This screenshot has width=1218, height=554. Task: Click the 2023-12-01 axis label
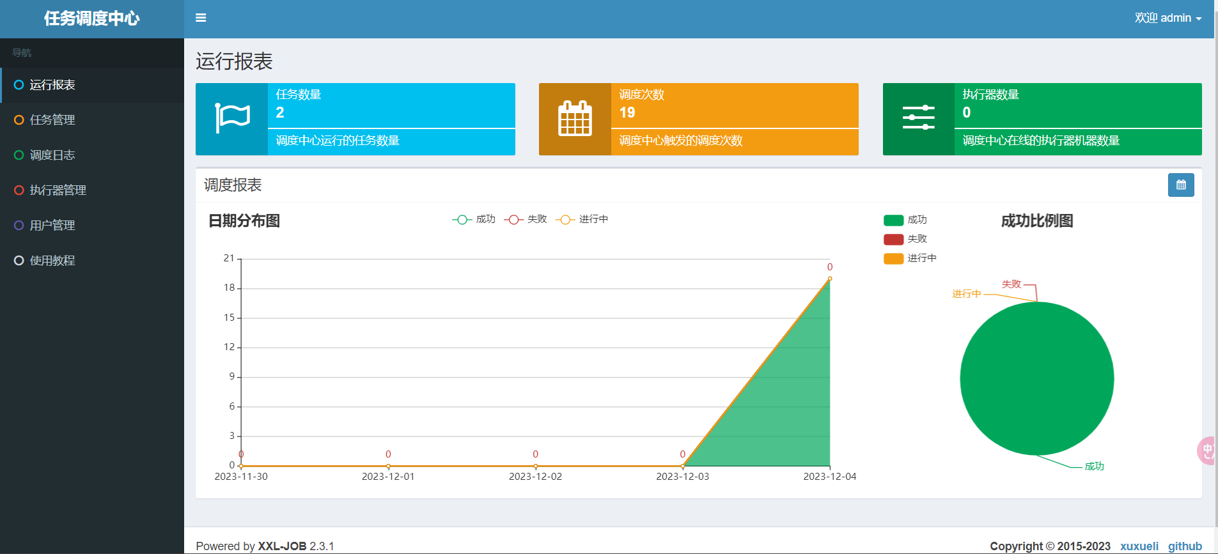[388, 477]
